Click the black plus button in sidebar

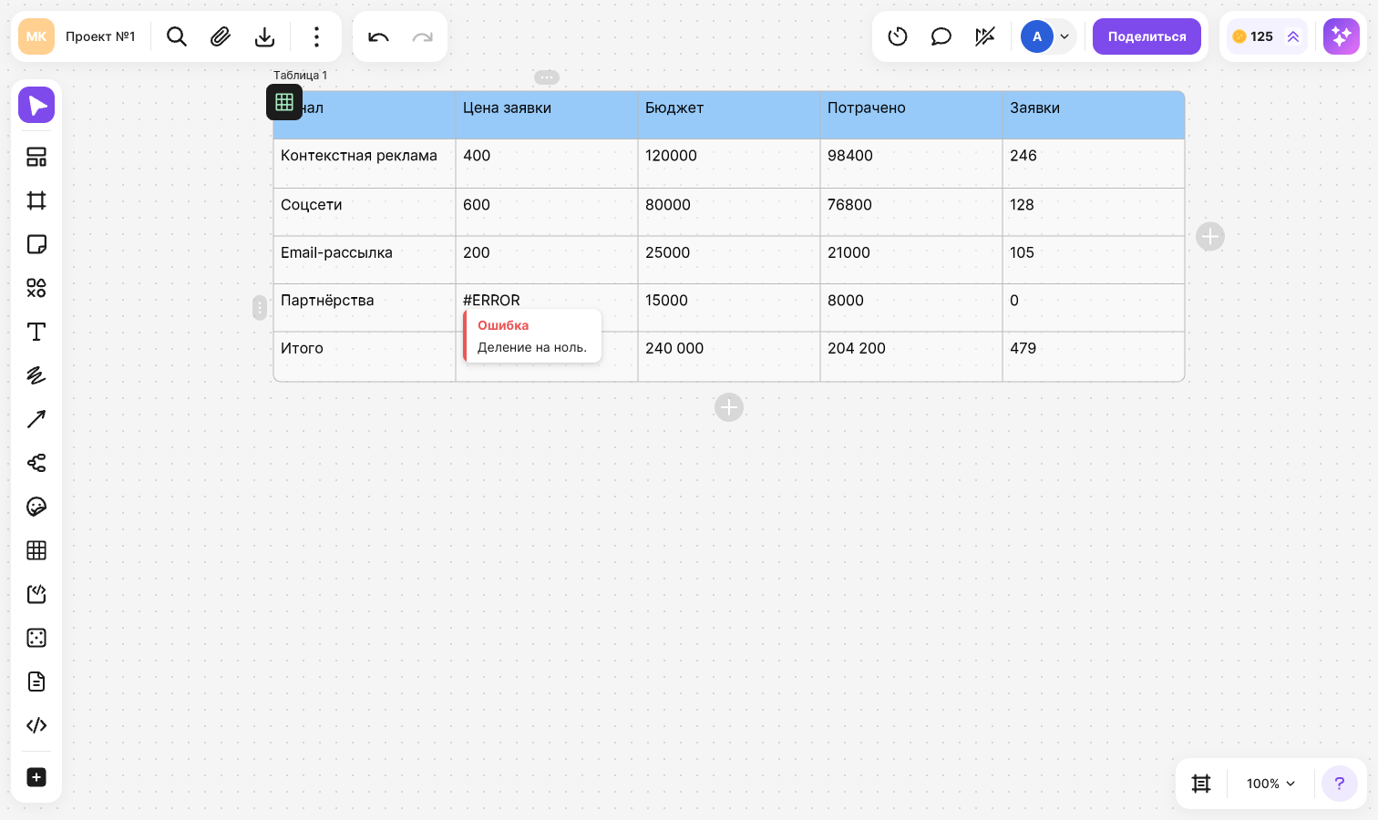click(36, 777)
